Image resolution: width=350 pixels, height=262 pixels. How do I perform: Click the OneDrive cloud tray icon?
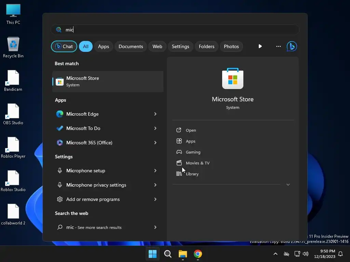(286, 254)
